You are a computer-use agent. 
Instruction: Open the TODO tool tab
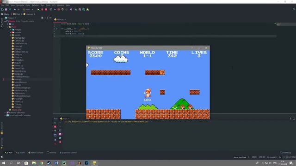[x=20, y=153]
